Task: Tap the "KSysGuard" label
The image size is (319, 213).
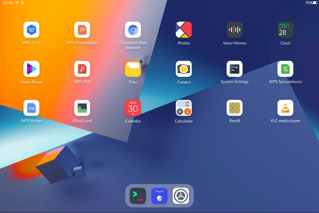Action: tap(82, 121)
